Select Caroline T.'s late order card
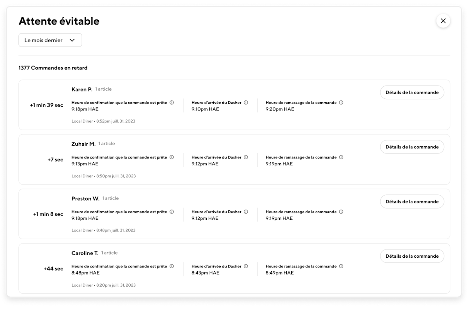Screen dimensions: 468x310 point(234,269)
